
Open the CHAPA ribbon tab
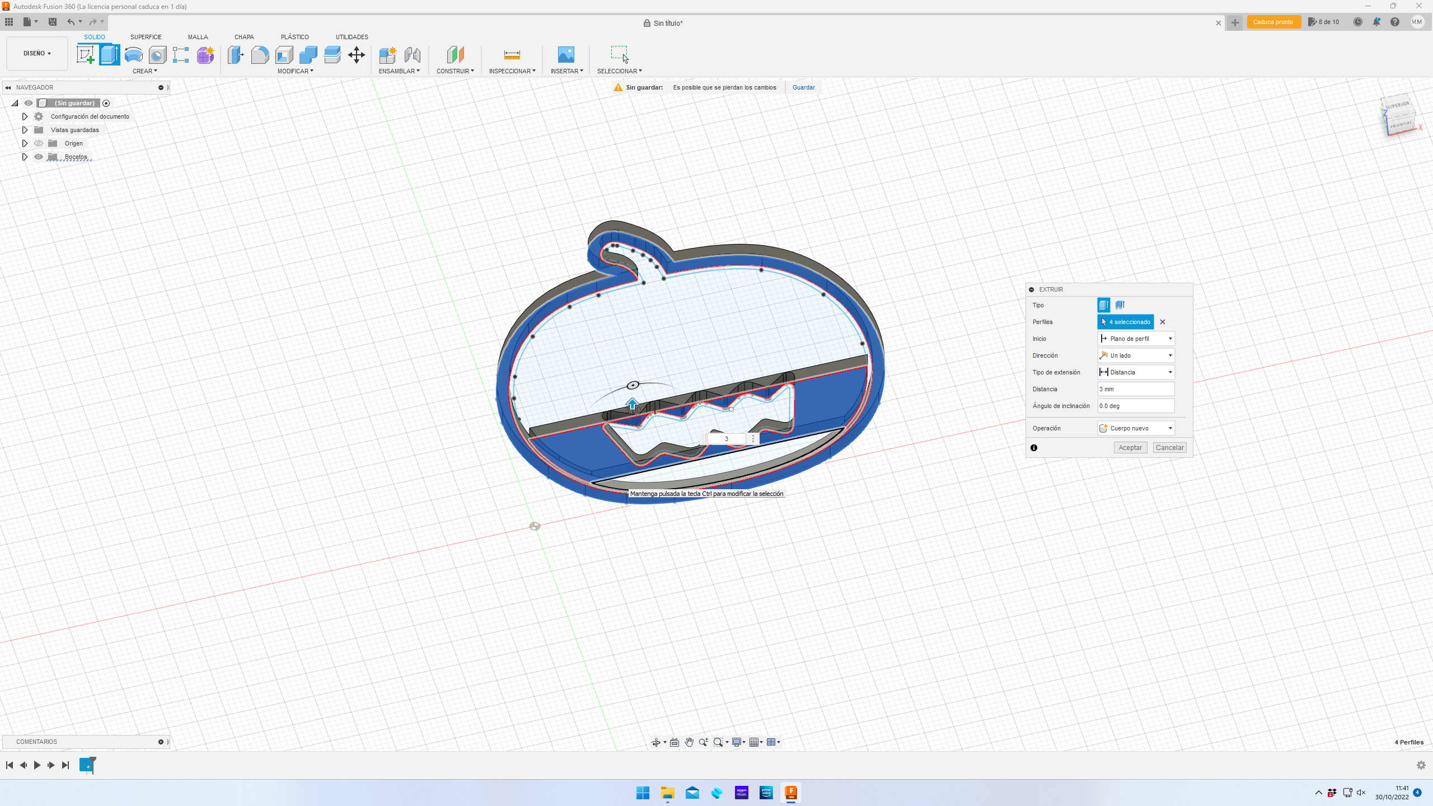pos(244,37)
